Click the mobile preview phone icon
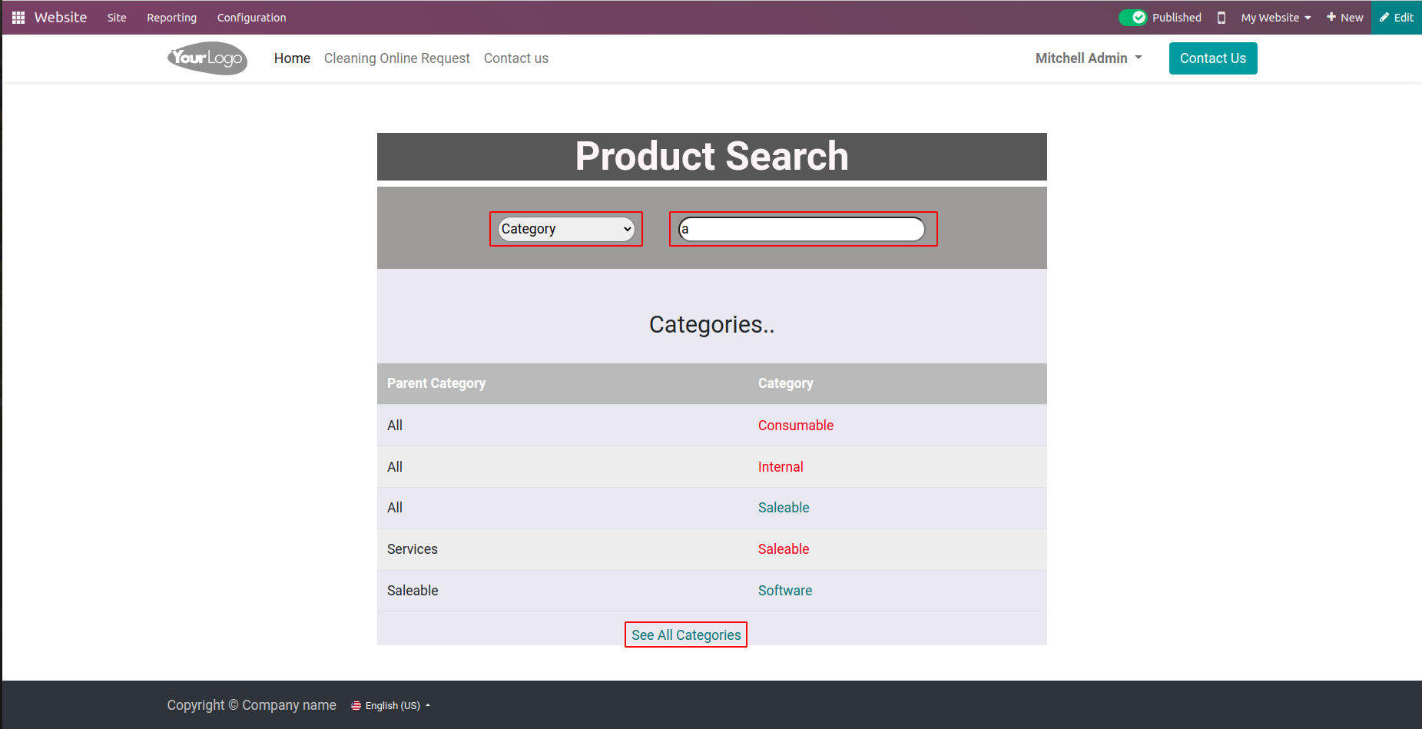This screenshot has height=729, width=1422. [x=1221, y=18]
